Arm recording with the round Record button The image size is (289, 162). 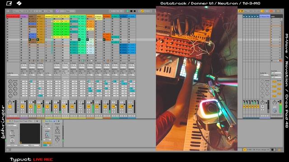pos(135,11)
